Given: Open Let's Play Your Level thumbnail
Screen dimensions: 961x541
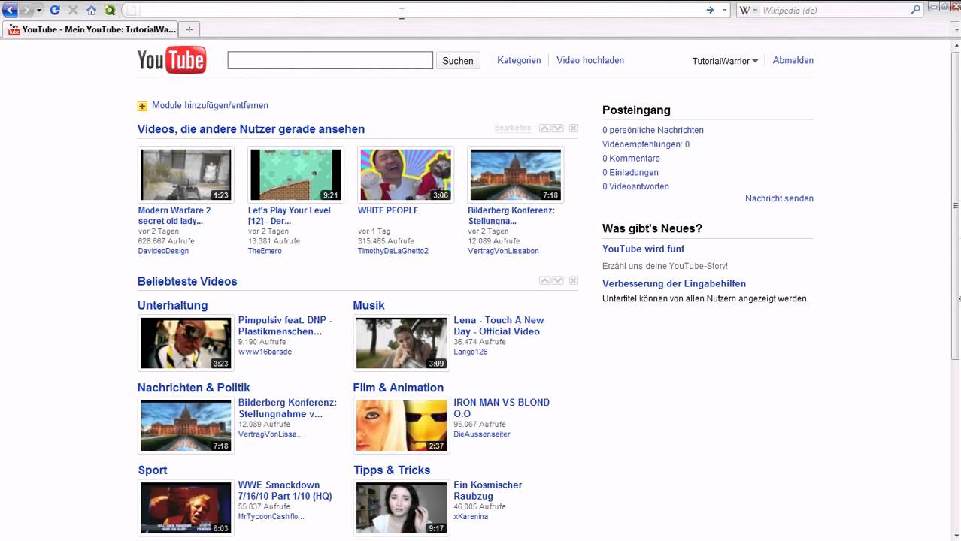Looking at the screenshot, I should [x=296, y=174].
